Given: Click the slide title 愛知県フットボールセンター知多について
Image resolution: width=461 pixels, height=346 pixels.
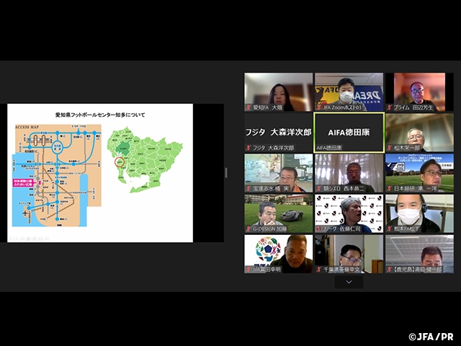Looking at the screenshot, I should 100,115.
